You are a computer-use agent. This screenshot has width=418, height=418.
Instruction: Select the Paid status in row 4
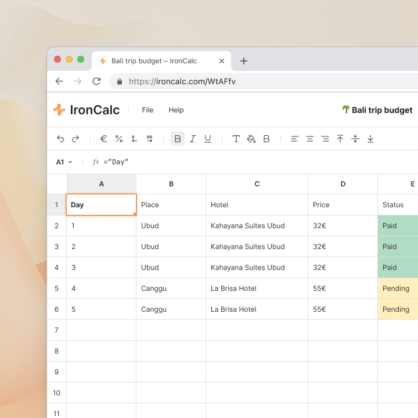pyautogui.click(x=398, y=268)
